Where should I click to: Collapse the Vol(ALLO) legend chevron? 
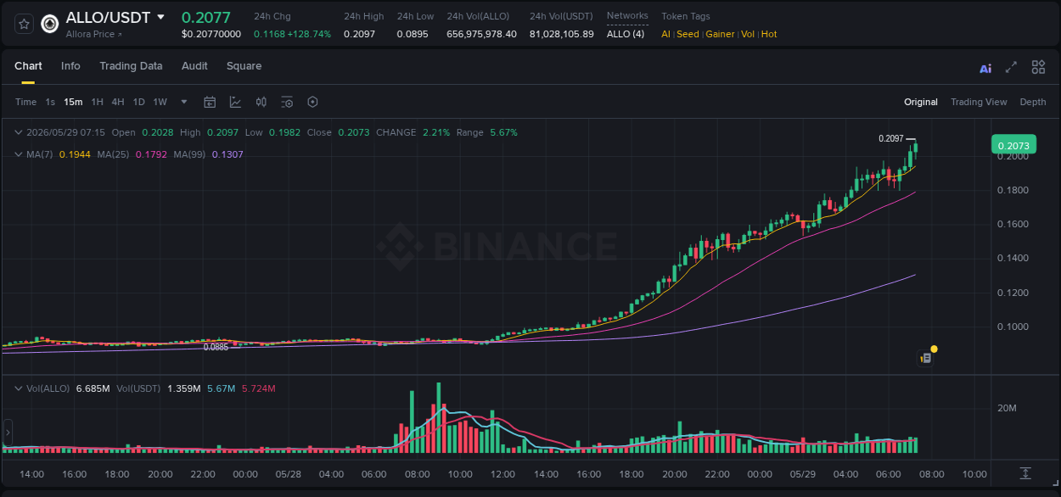[x=19, y=388]
